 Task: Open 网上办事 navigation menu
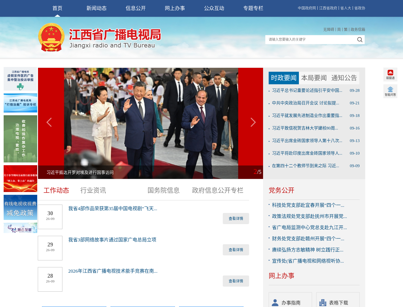point(175,8)
